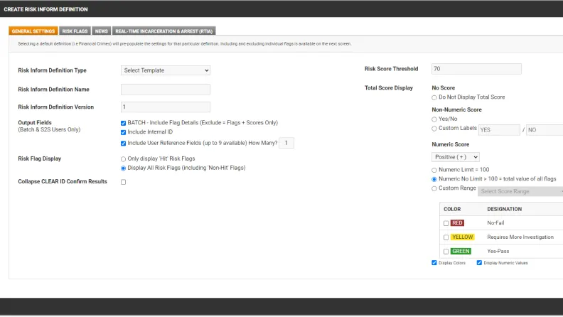
Task: Toggle Include User Reference Fields checkbox
Action: [124, 143]
